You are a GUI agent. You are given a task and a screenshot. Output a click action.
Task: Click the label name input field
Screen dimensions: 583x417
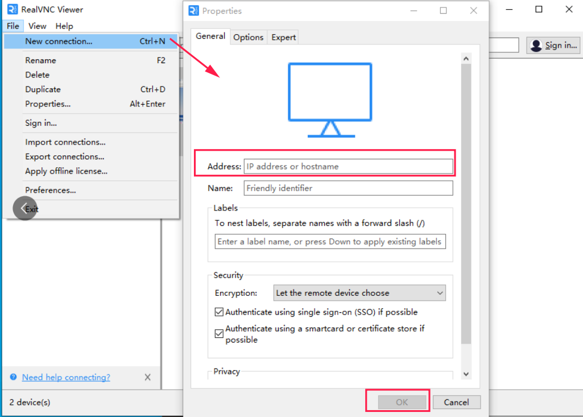330,241
